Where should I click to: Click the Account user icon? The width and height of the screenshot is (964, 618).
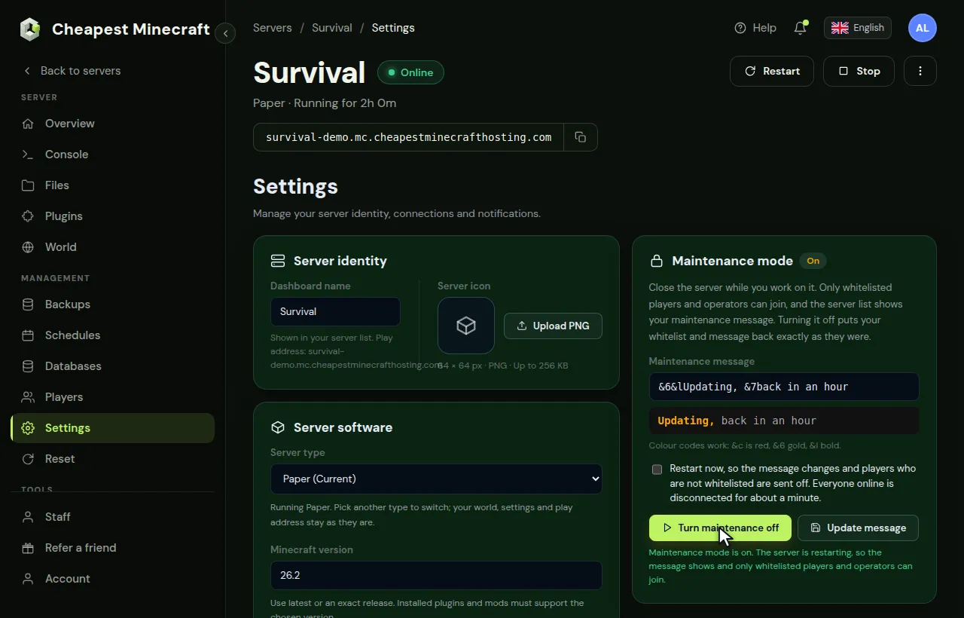click(28, 579)
